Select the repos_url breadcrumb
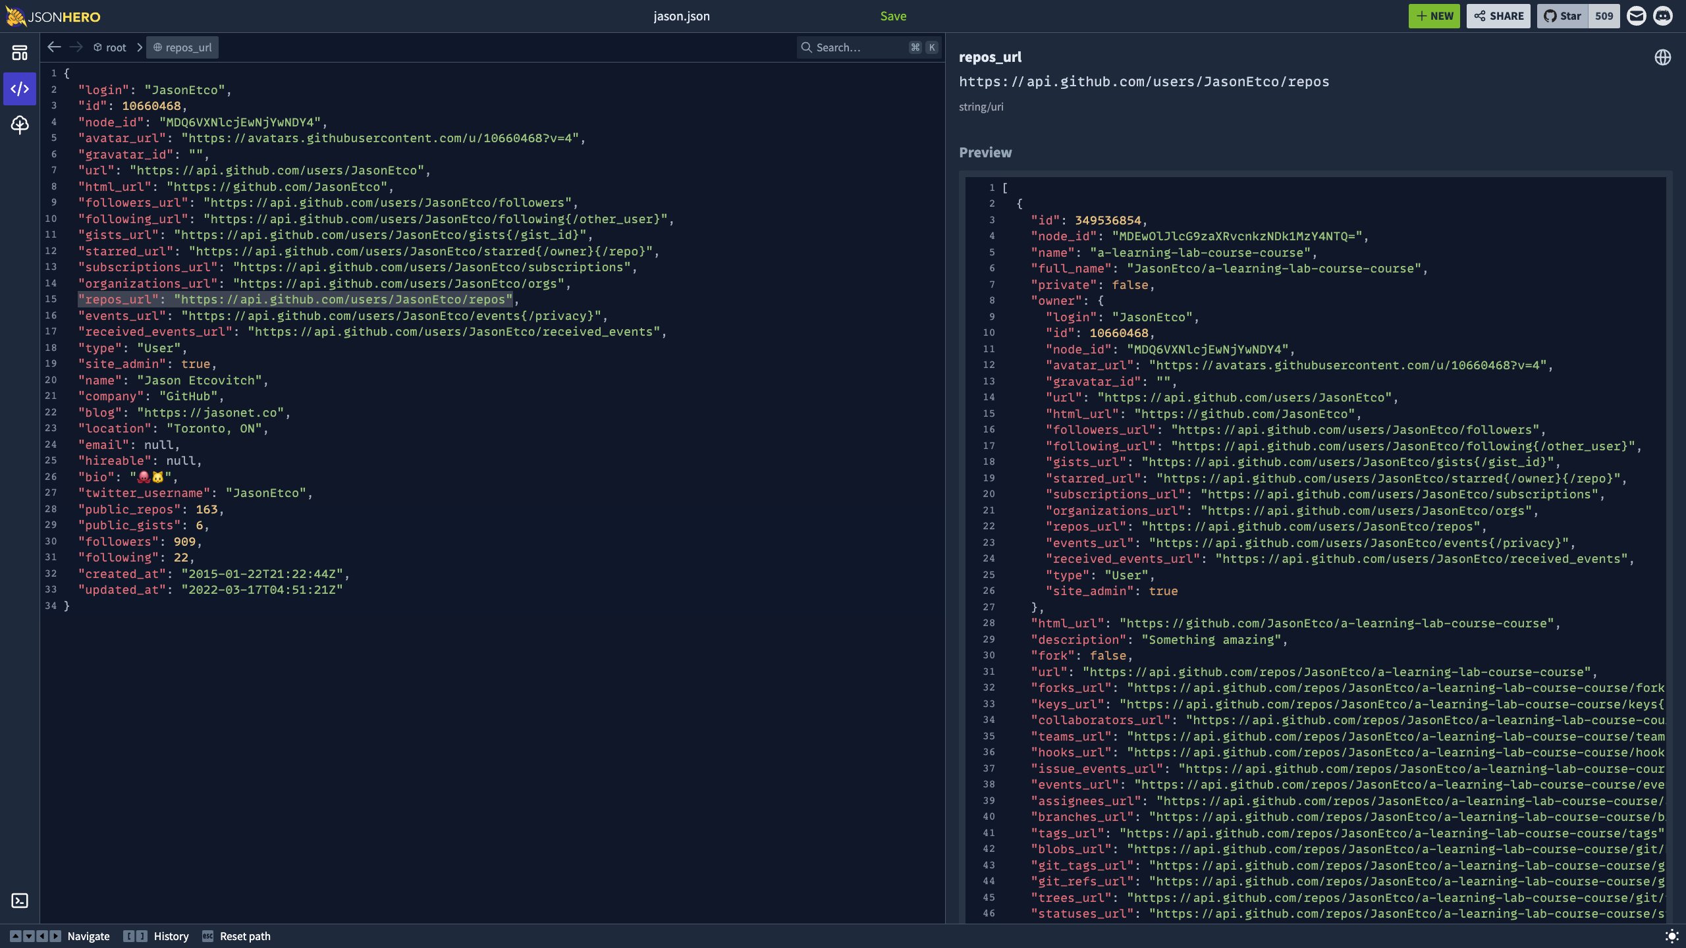Viewport: 1686px width, 948px height. [x=182, y=47]
